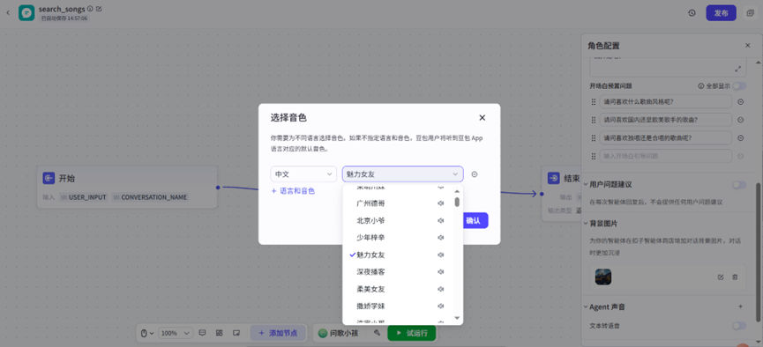Start a test run with 试运行
This screenshot has height=347, width=763.
click(412, 333)
